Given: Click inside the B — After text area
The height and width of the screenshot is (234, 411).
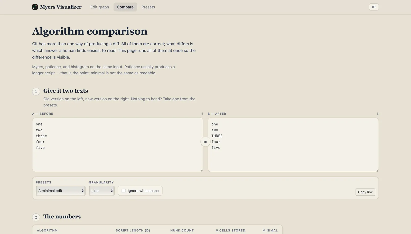Looking at the screenshot, I should coord(293,145).
